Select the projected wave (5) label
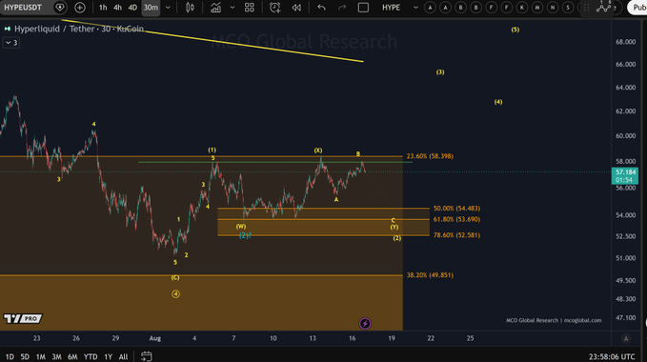 515,30
